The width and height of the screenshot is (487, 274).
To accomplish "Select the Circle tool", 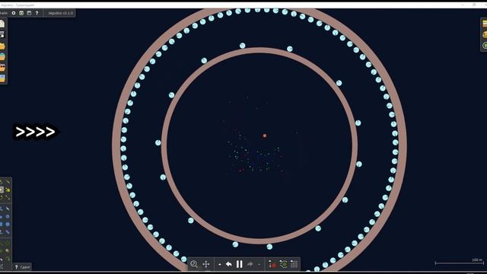I will 8,224.
